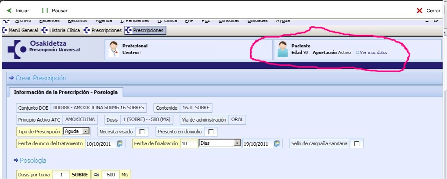Screen dimensions: 447x179
Task: Expand the Días duration unit dropdown
Action: point(238,143)
